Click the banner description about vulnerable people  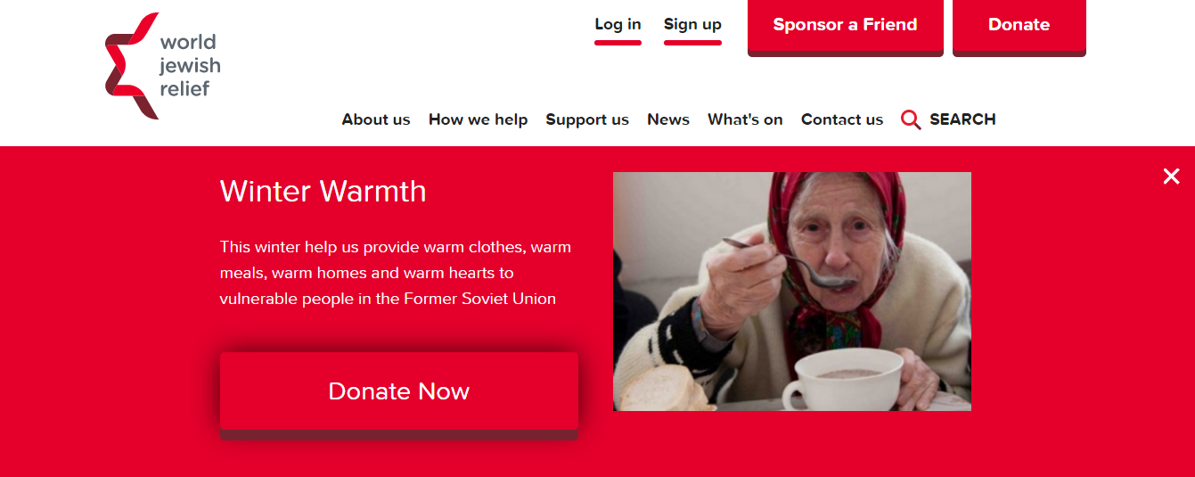click(396, 273)
